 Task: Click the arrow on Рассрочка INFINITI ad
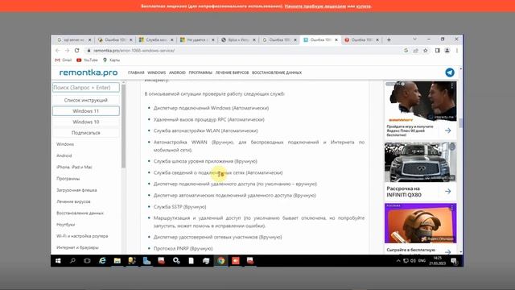(x=447, y=192)
